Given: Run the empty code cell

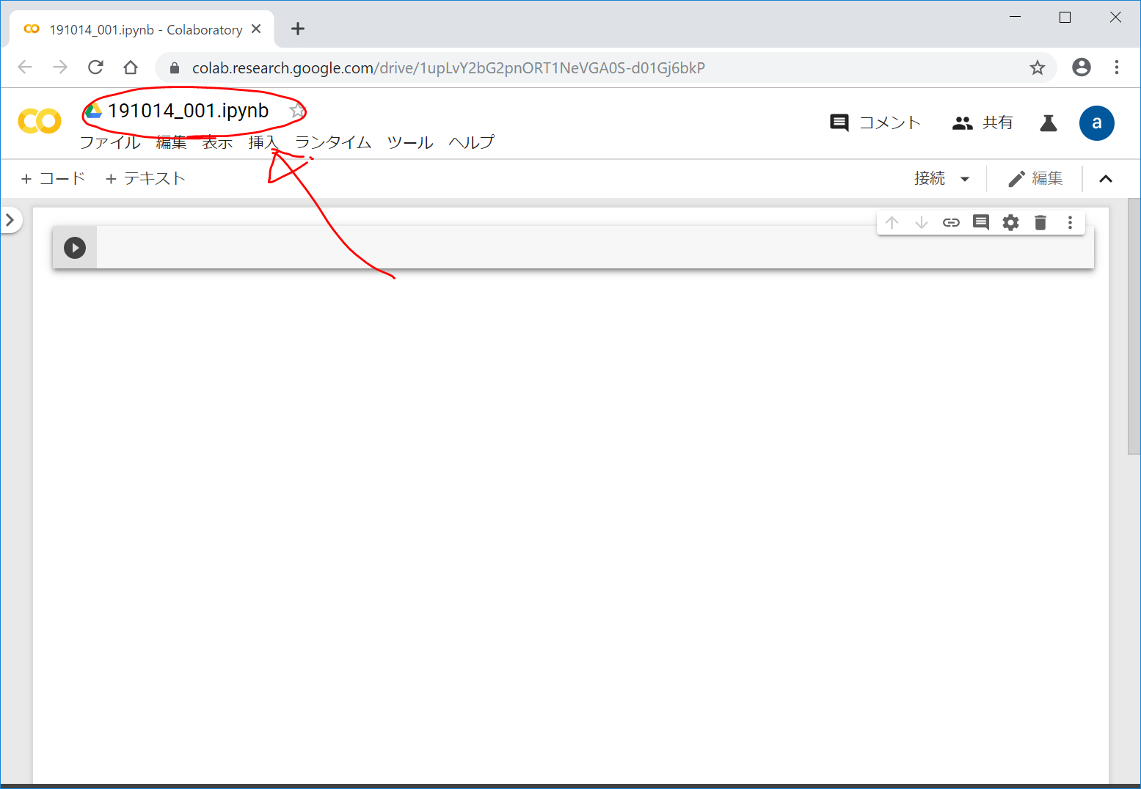Looking at the screenshot, I should pyautogui.click(x=75, y=248).
